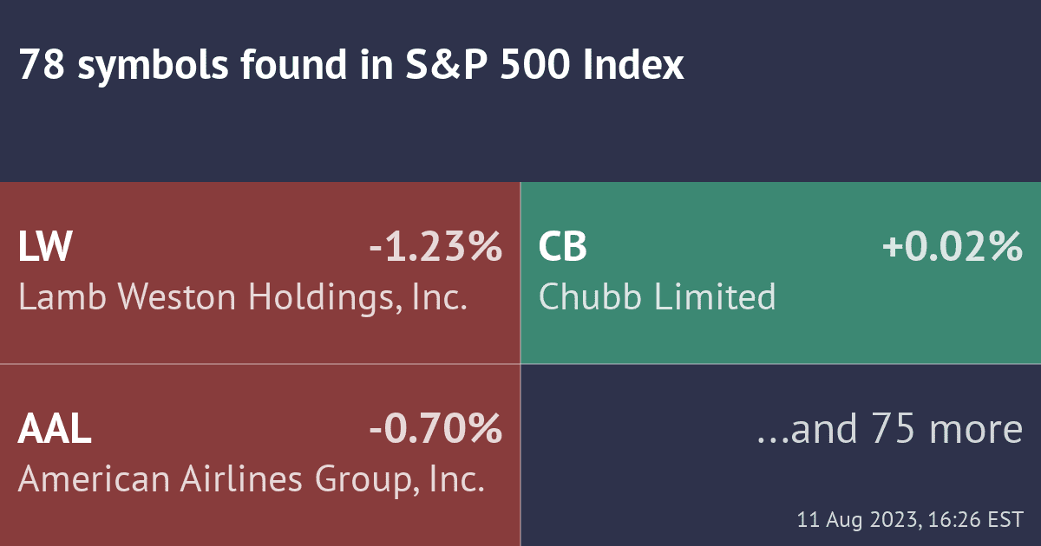1041x546 pixels.
Task: Open Lamb Weston Holdings, Inc. name
Action: click(x=243, y=298)
